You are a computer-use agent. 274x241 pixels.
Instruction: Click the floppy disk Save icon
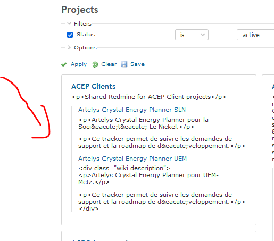124,64
